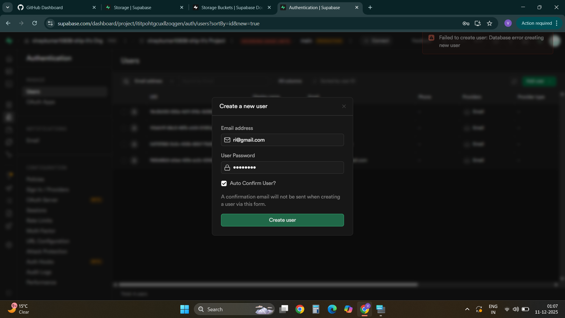Click the Supabase project logo top left
The image size is (565, 318).
pos(9,41)
